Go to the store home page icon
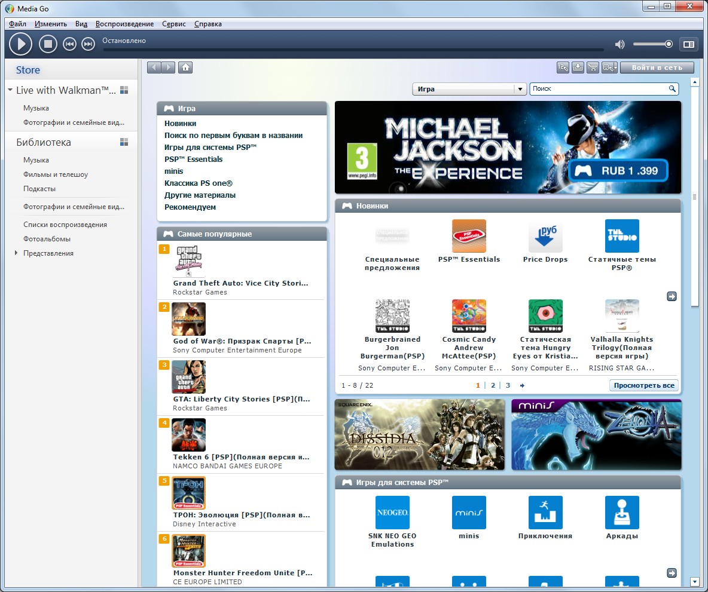 [x=185, y=68]
